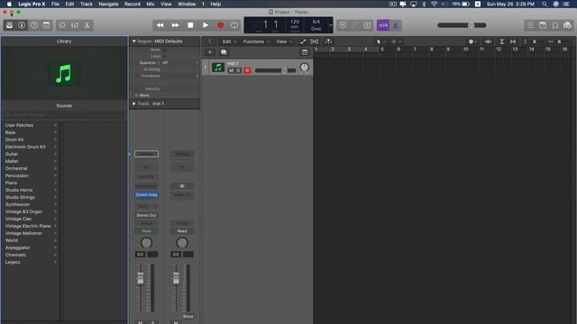
Task: Open Track in the menu bar
Action: pos(87,4)
